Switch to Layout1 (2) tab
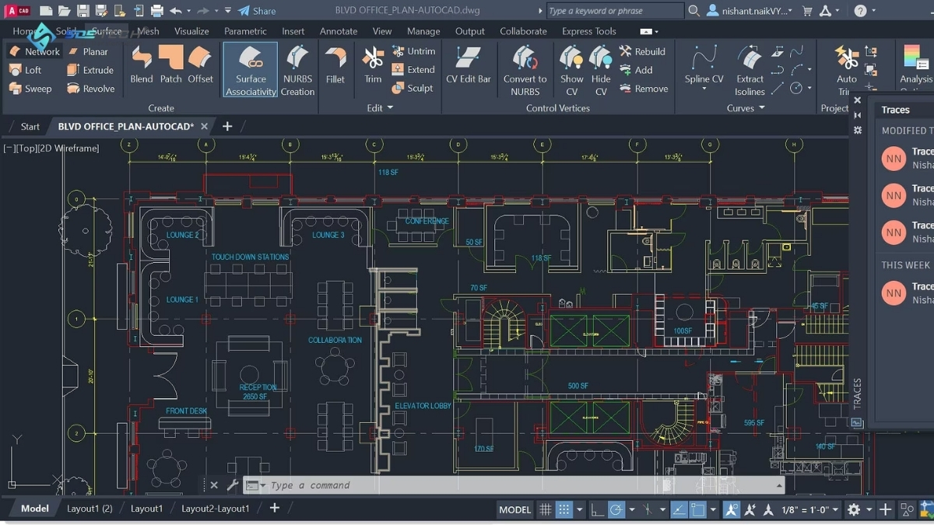Viewport: 934px width, 525px height. coord(90,508)
